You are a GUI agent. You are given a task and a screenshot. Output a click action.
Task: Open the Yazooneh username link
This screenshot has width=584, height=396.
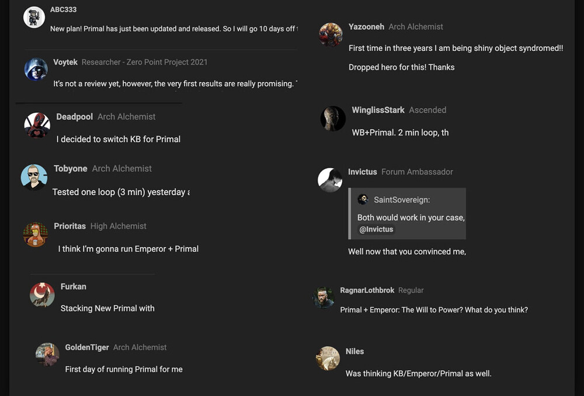click(x=366, y=27)
